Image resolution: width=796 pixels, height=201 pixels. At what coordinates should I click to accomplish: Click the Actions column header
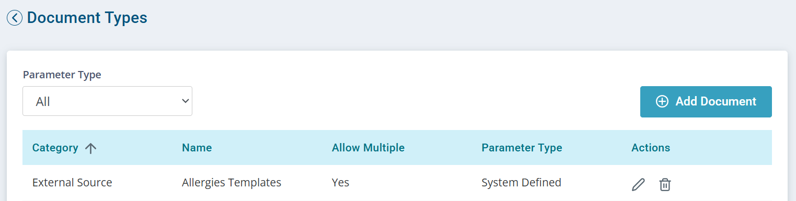click(x=651, y=148)
